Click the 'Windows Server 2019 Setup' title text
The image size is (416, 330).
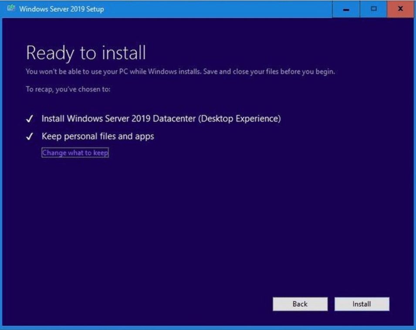coord(61,9)
